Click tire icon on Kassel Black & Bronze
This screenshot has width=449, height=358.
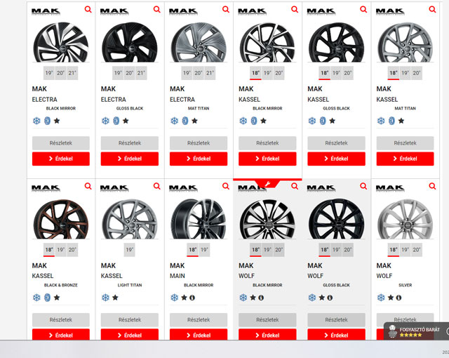47,298
